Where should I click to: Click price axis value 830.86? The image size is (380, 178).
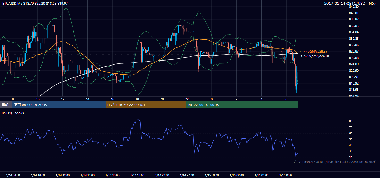click(354, 45)
